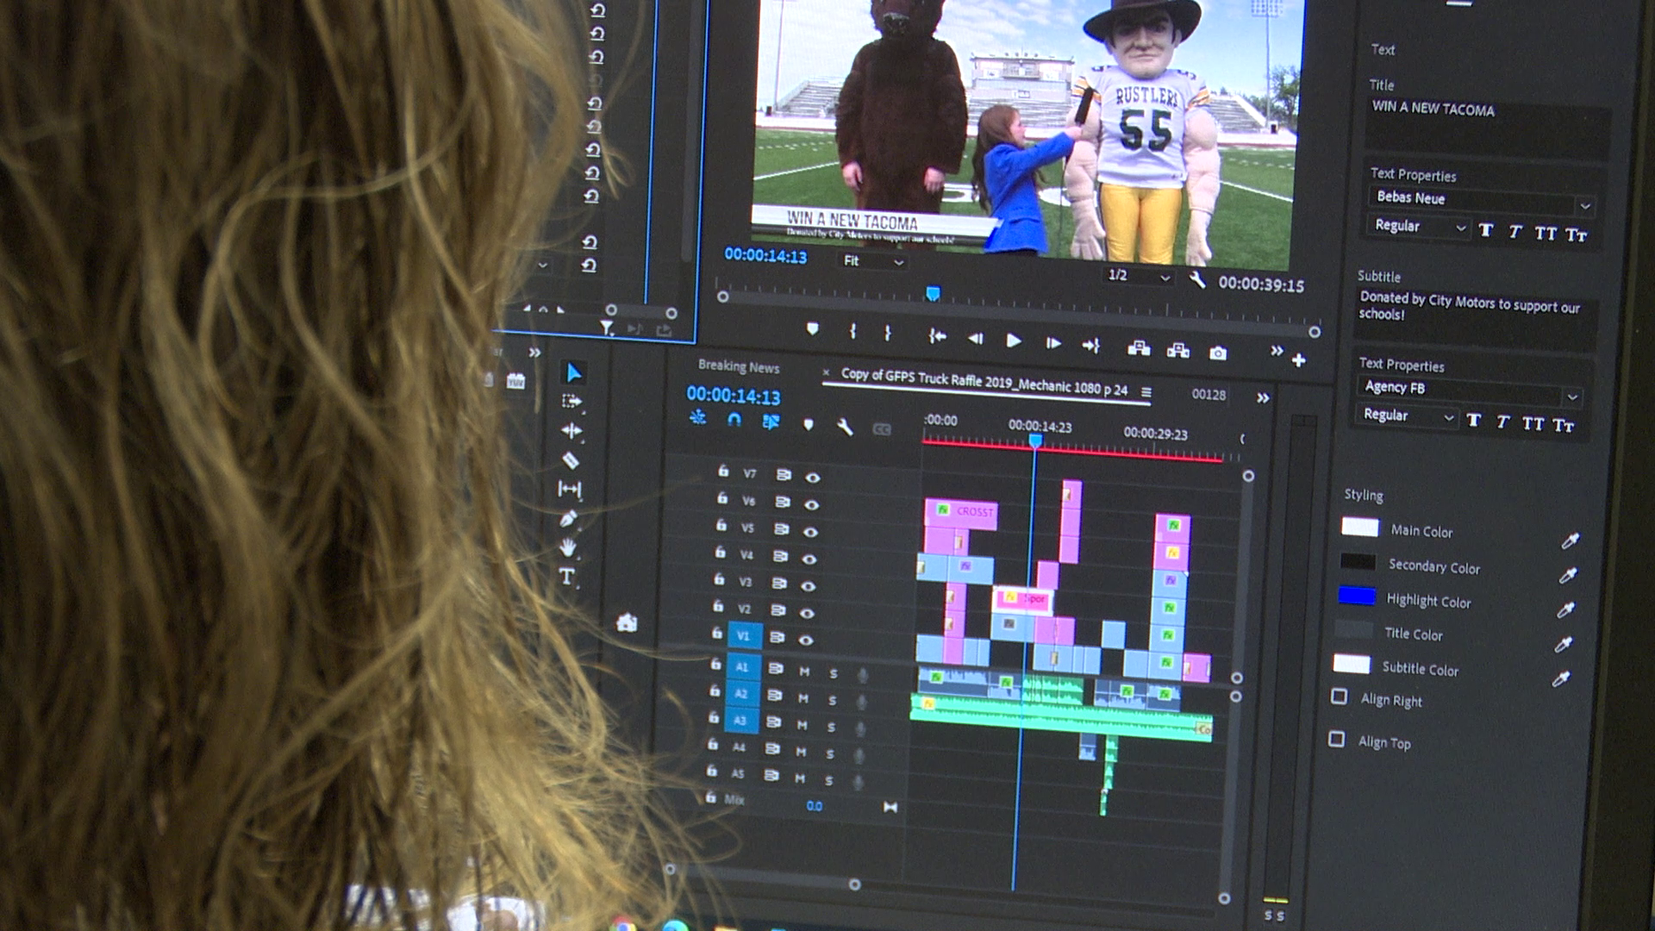Select the Type tool
The image size is (1655, 931).
click(566, 577)
